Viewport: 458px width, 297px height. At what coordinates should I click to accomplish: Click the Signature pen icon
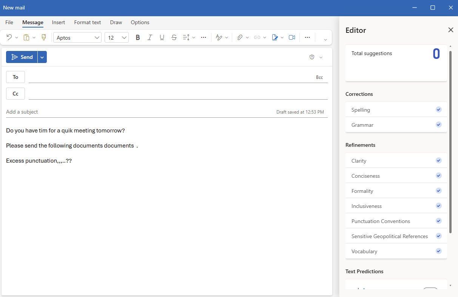[x=275, y=37]
